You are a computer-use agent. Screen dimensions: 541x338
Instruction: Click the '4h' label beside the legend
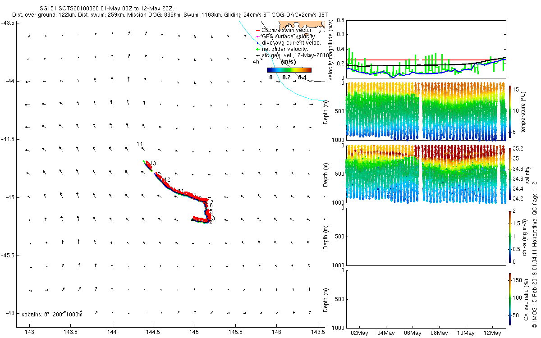pyautogui.click(x=256, y=62)
